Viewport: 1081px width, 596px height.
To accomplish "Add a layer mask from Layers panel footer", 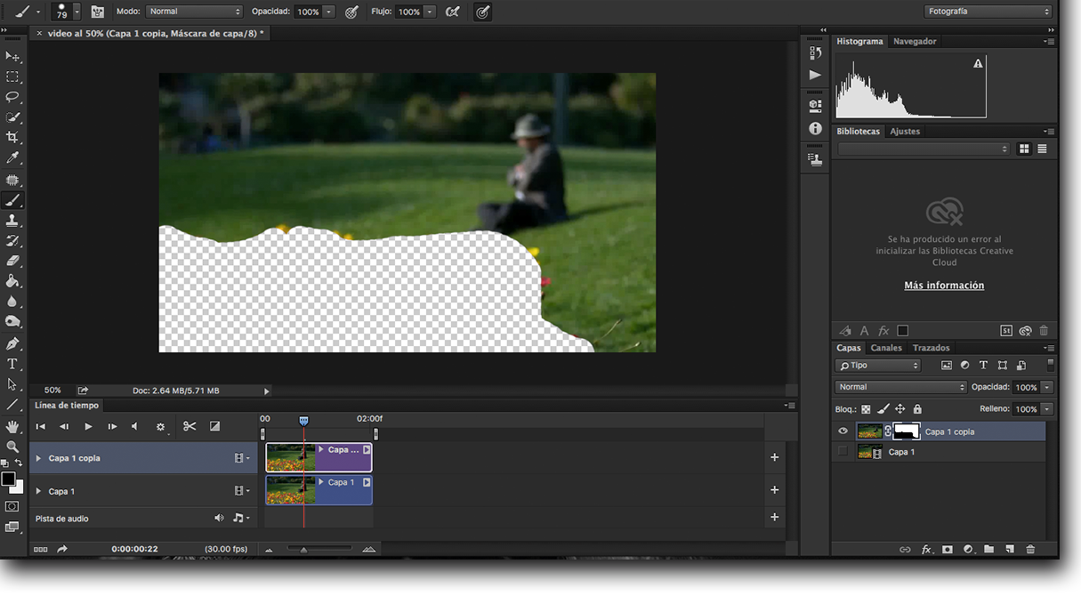I will [948, 550].
